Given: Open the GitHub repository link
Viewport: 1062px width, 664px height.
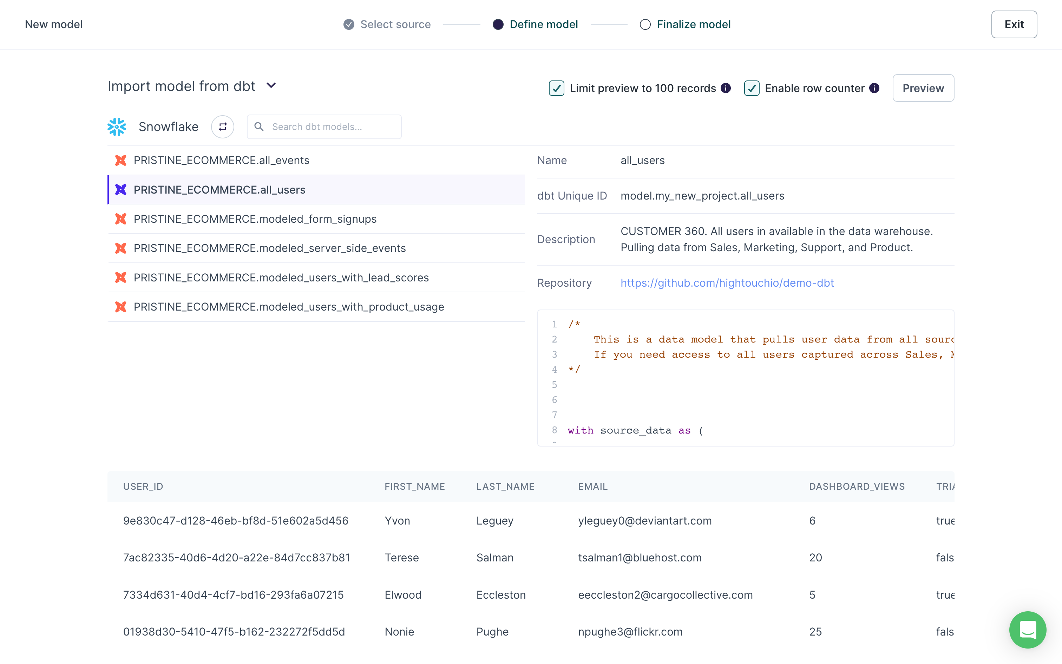Looking at the screenshot, I should click(x=727, y=282).
